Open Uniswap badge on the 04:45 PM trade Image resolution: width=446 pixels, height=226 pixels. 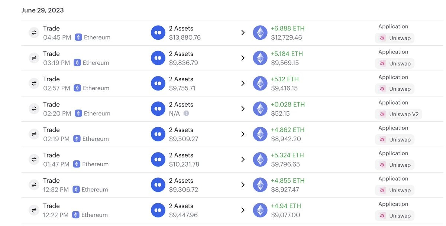(395, 38)
